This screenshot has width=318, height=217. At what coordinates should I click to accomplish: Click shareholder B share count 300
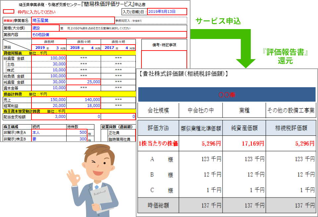pyautogui.click(x=77, y=139)
